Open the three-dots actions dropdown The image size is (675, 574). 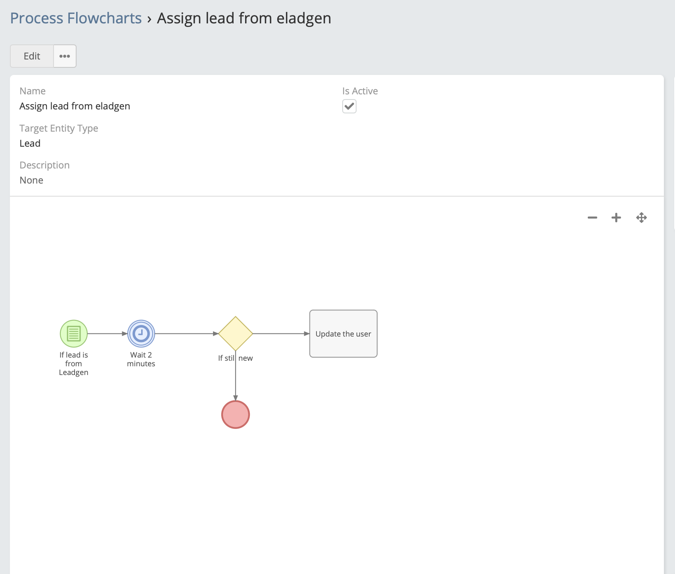65,56
